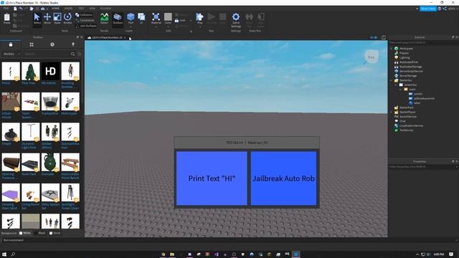
Task: Open Visual Studio from the taskbar
Action: [217, 254]
